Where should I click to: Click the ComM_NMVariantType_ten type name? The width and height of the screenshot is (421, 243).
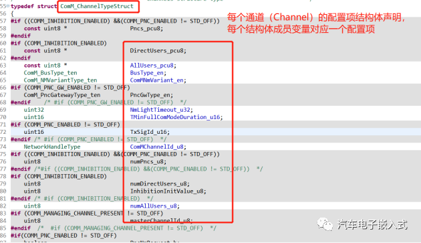[60, 80]
